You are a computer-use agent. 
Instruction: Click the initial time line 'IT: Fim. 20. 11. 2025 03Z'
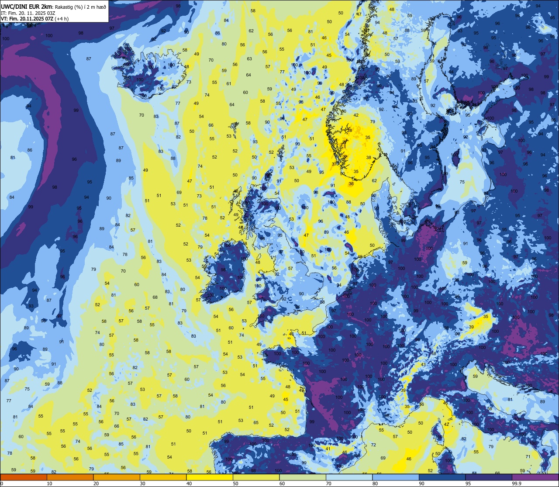(x=27, y=13)
